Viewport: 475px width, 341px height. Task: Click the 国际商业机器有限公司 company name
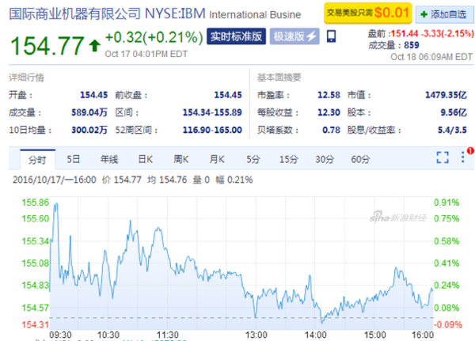75,14
